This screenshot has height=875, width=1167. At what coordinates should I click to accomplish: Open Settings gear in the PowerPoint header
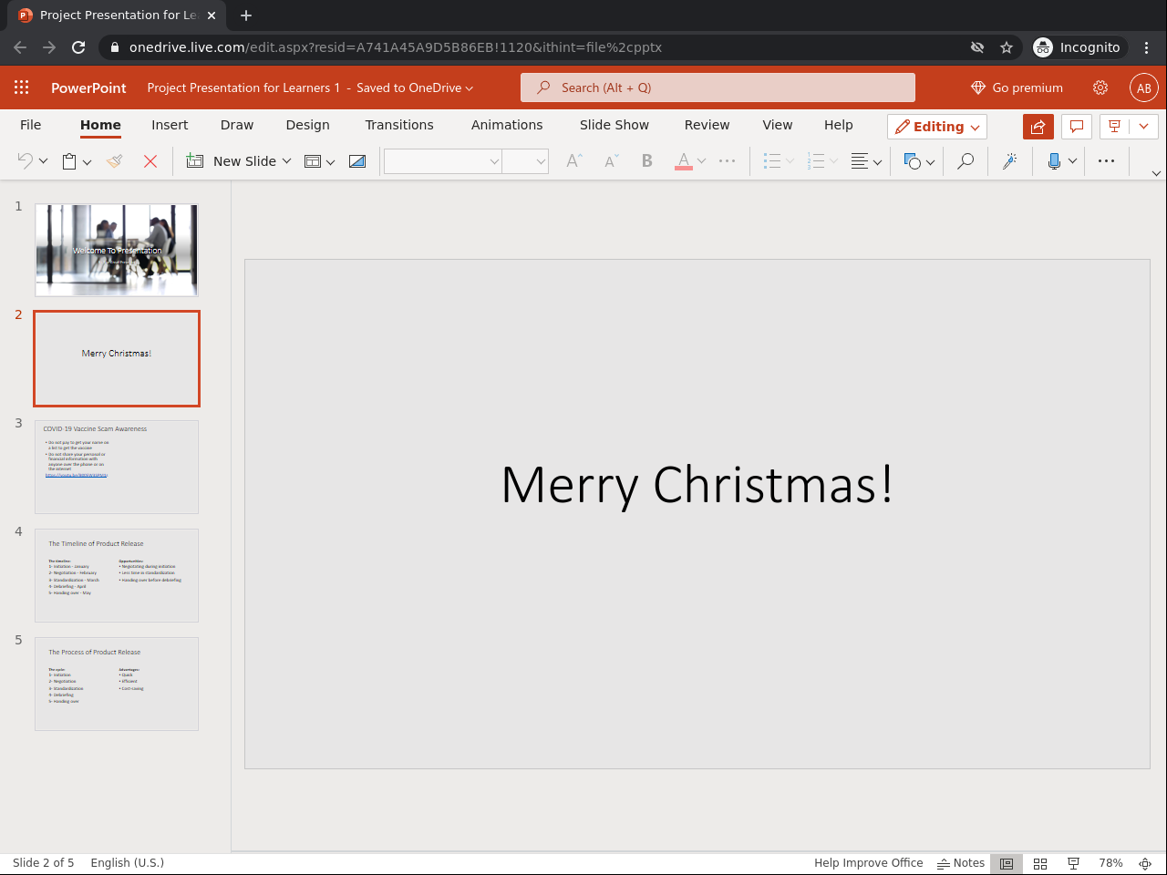coord(1100,87)
